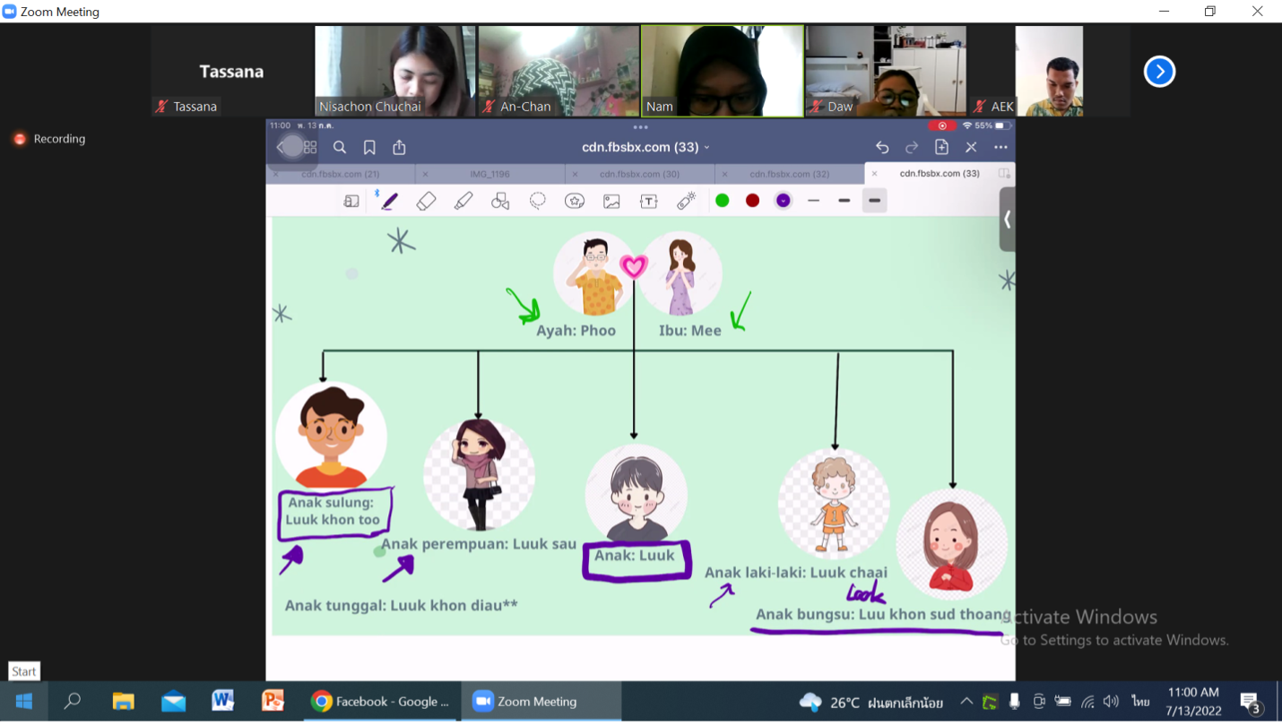
Task: Choose the Shapes tool
Action: (x=500, y=202)
